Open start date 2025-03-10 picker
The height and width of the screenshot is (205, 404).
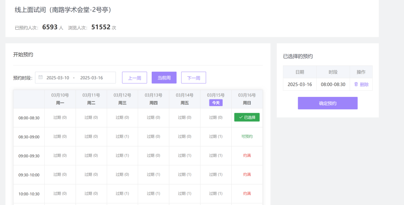click(58, 78)
